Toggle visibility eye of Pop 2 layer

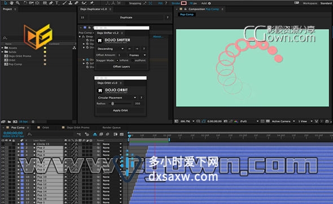point(3,148)
